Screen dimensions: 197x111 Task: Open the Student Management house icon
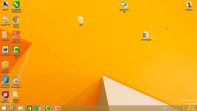(x=16, y=82)
